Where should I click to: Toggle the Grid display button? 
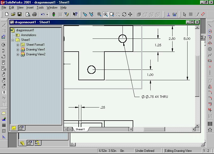coord(60,14)
